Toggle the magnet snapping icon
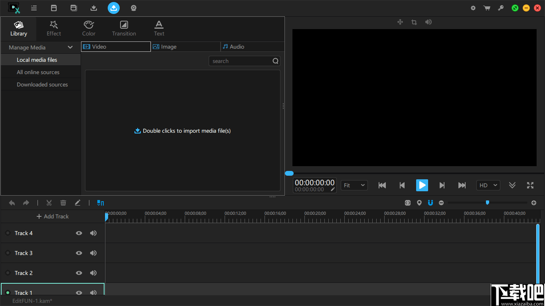The image size is (545, 306). tap(430, 203)
